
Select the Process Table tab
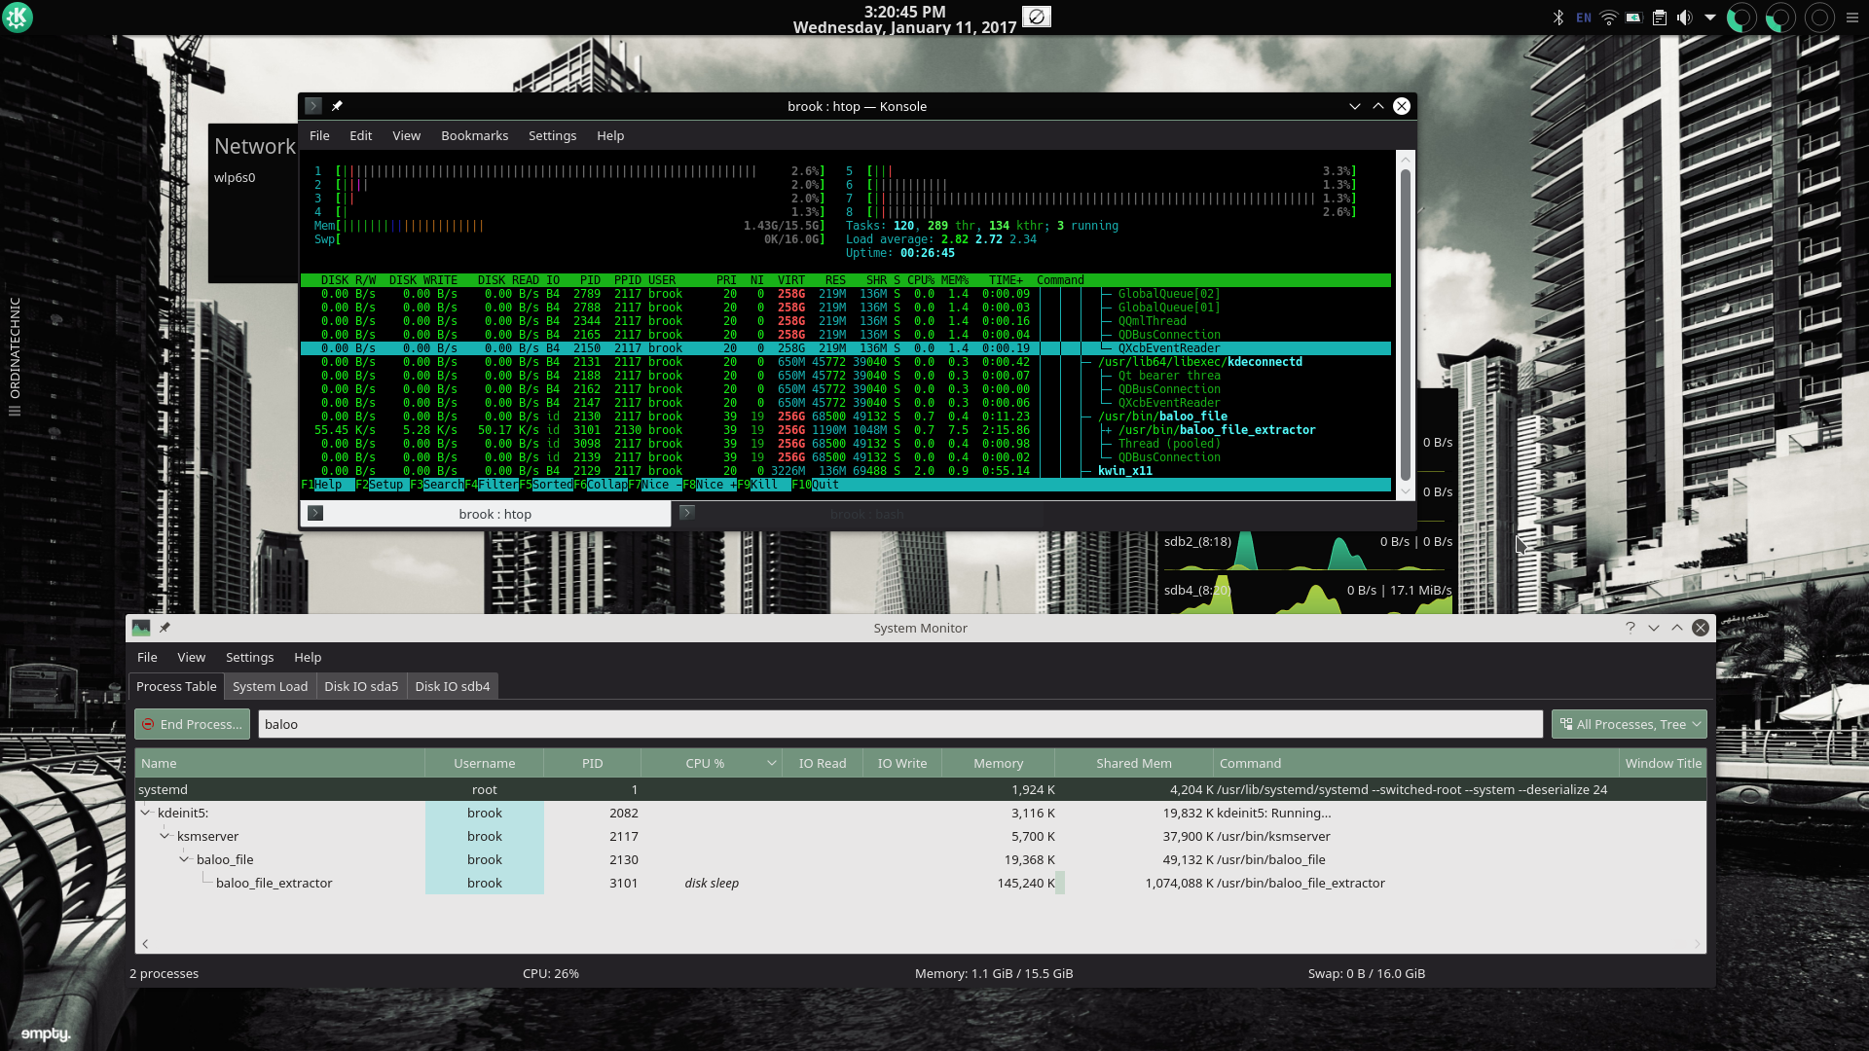(176, 686)
